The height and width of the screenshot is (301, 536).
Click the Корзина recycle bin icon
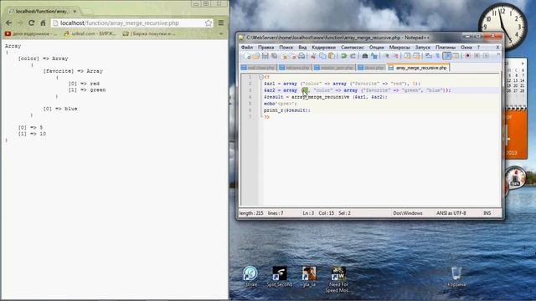point(456,277)
